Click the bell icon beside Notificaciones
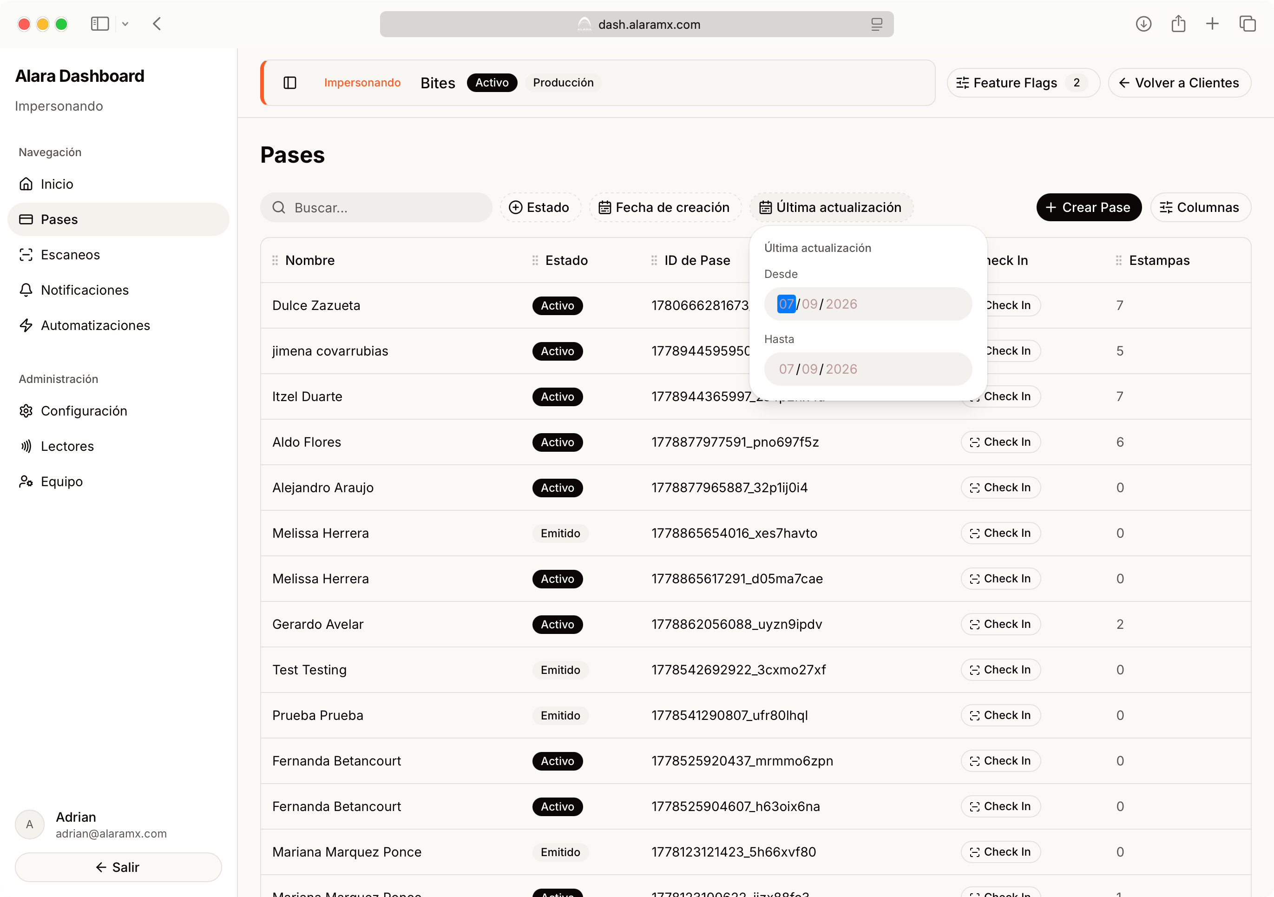1274x897 pixels. coord(26,290)
